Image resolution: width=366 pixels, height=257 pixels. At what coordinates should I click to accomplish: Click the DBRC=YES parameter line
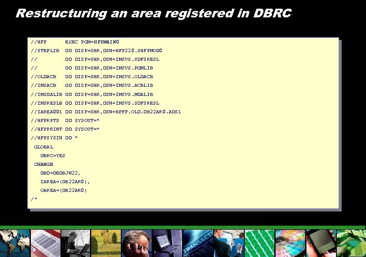[x=53, y=155]
